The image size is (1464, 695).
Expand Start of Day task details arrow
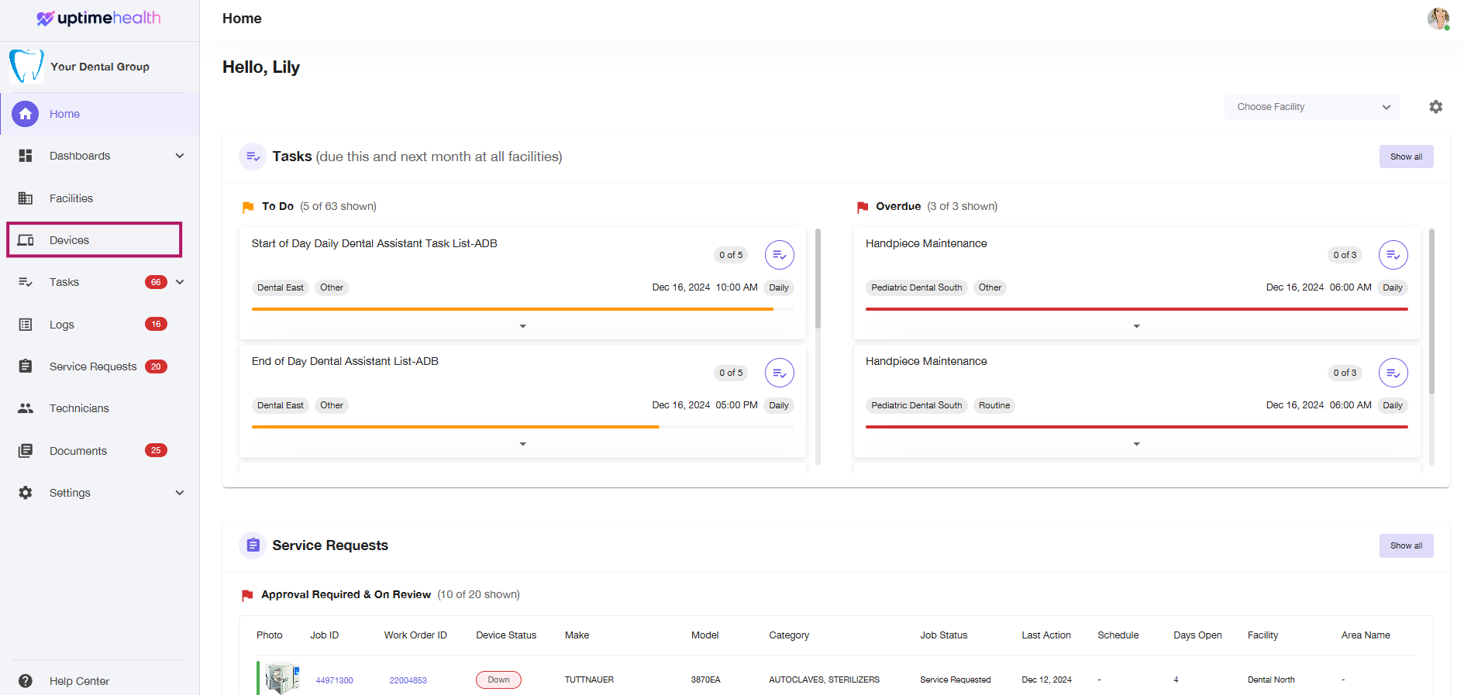(523, 326)
